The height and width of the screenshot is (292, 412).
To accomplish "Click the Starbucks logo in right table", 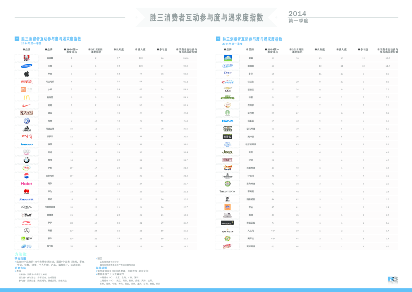I will pos(228,113).
